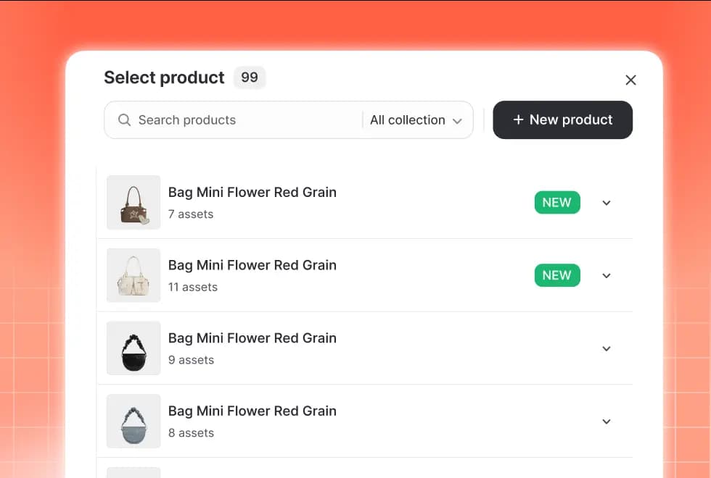
Task: Click the search magnifier icon
Action: (124, 120)
